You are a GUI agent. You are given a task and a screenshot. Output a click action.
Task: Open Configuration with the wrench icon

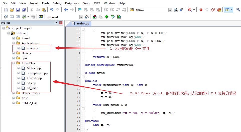click(238, 10)
